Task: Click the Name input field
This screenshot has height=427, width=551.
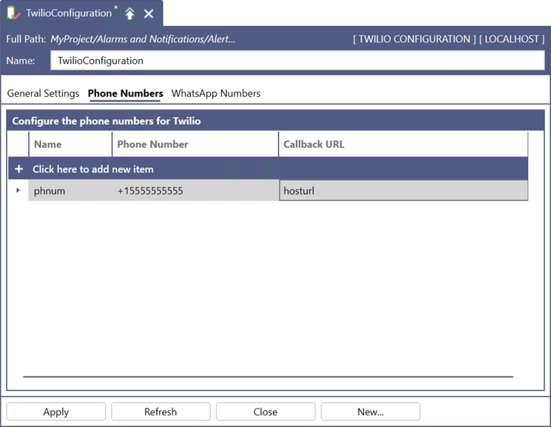Action: 297,61
